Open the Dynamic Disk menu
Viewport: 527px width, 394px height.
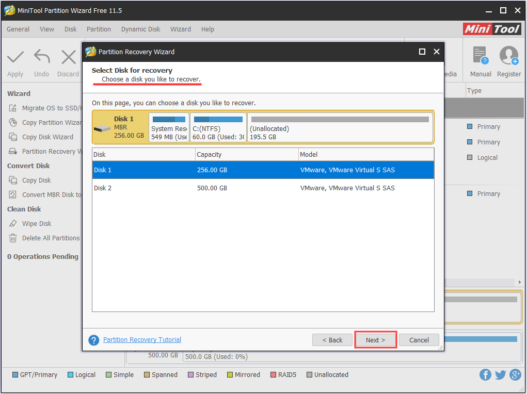[x=141, y=29]
